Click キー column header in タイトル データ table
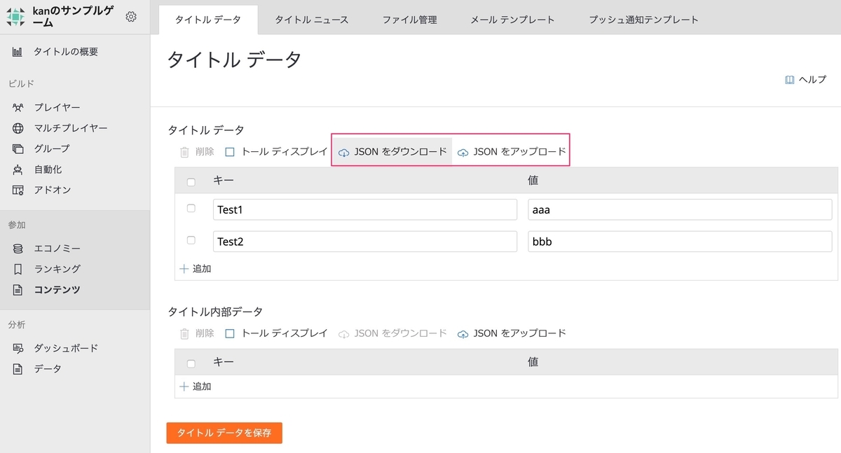This screenshot has width=841, height=453. (x=224, y=181)
